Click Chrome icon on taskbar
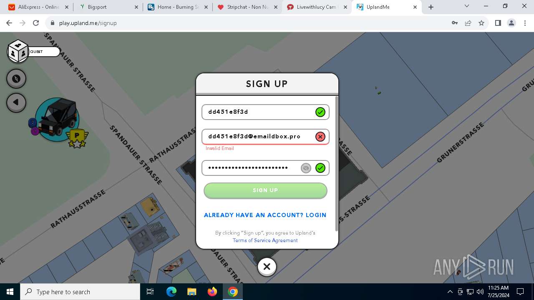Screen dimensions: 534x300 coord(233,292)
